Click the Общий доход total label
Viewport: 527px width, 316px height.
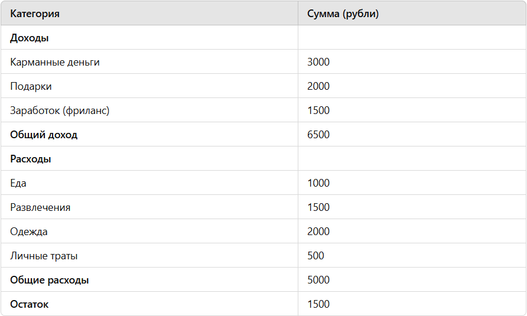pyautogui.click(x=44, y=135)
